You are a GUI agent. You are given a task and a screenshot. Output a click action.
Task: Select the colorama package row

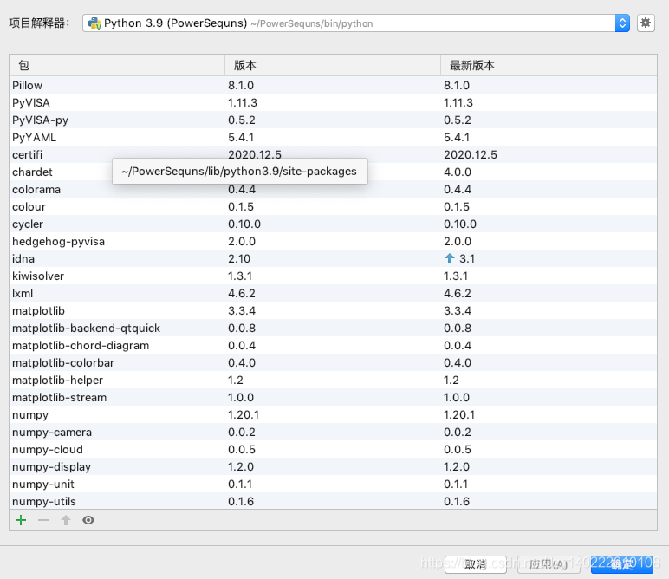point(333,192)
